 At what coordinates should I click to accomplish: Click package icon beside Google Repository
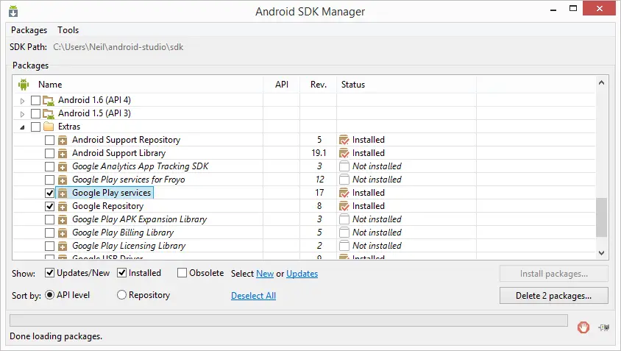[x=63, y=206]
